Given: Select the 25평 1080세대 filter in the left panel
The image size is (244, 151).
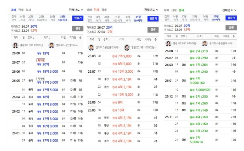Looking at the screenshot, I should coord(42,18).
